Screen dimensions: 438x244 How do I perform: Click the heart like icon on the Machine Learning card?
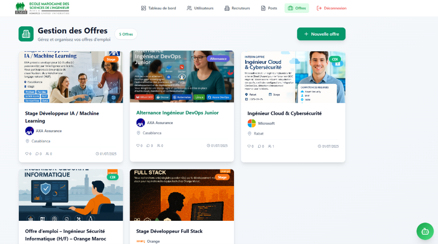(x=27, y=154)
